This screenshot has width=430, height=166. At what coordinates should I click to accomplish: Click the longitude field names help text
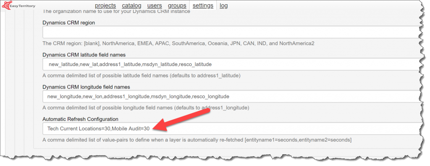(x=146, y=107)
